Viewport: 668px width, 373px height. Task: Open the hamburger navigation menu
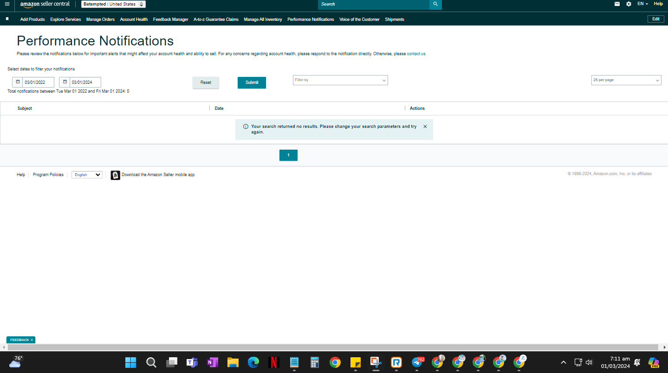[7, 4]
